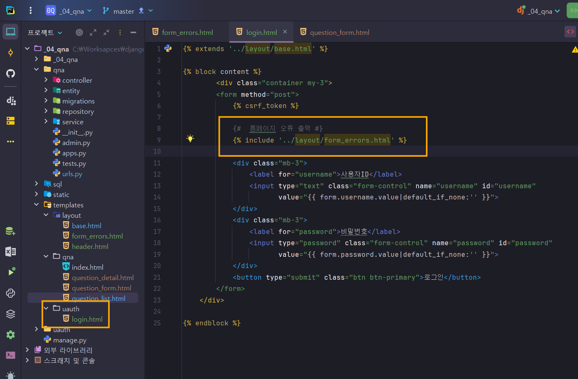Show more tool windows ellipsis

(10, 142)
